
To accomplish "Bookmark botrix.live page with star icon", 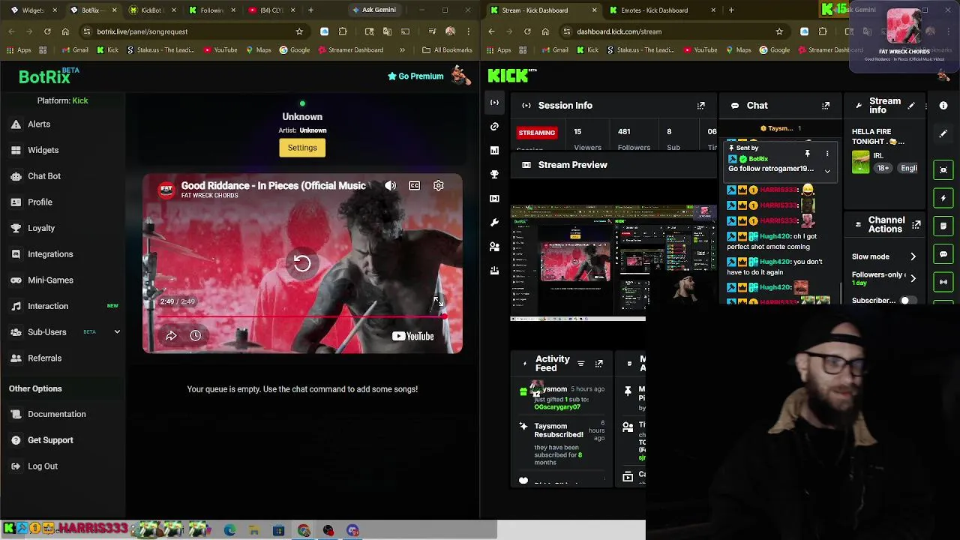I will tap(299, 31).
